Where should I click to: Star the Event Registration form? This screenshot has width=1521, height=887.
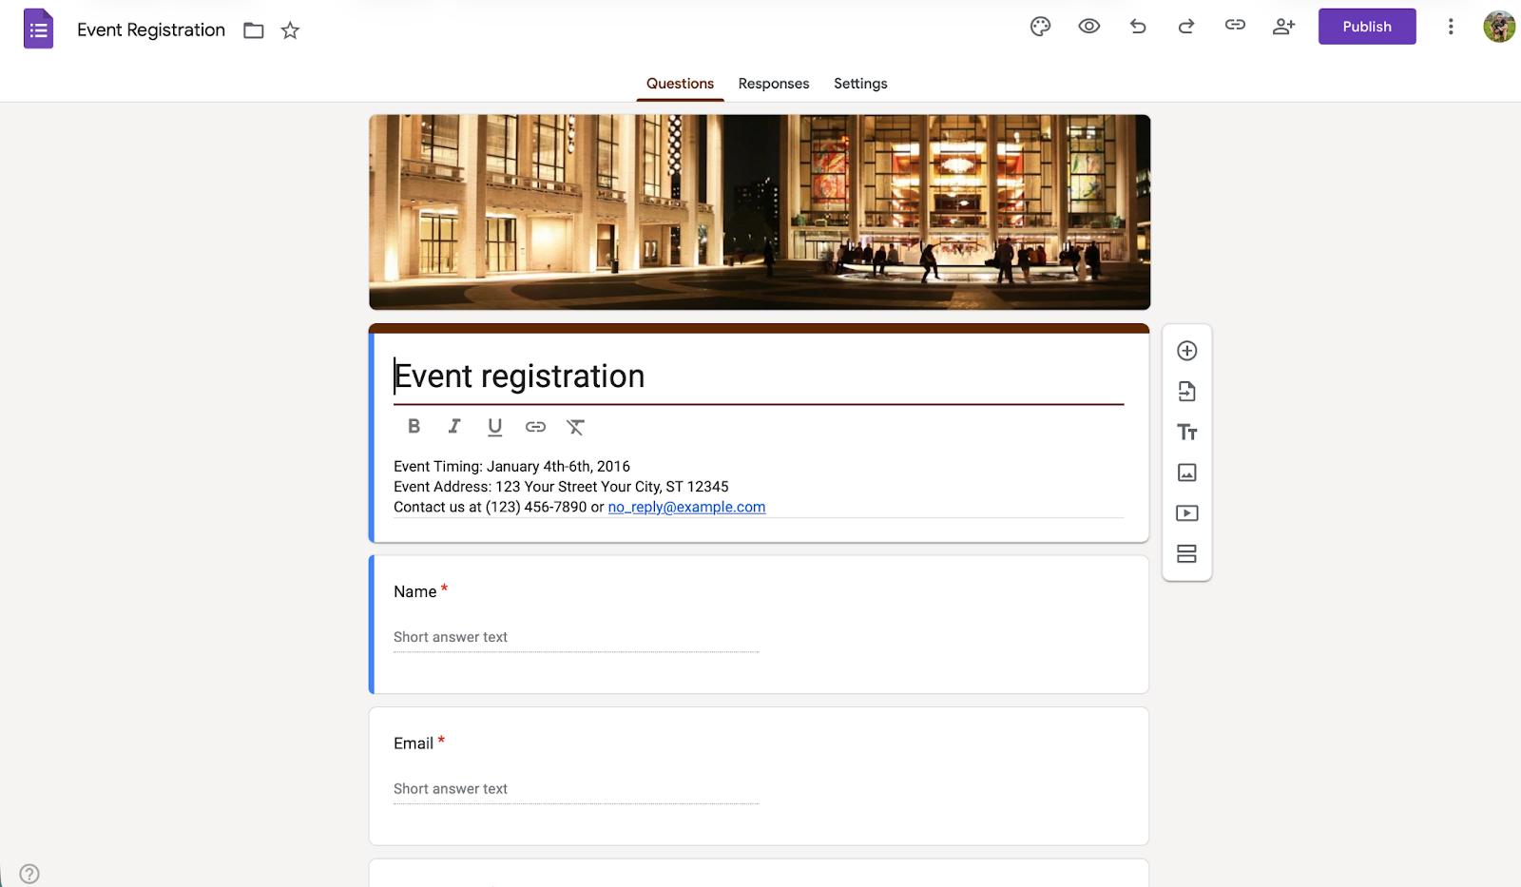[x=289, y=30]
